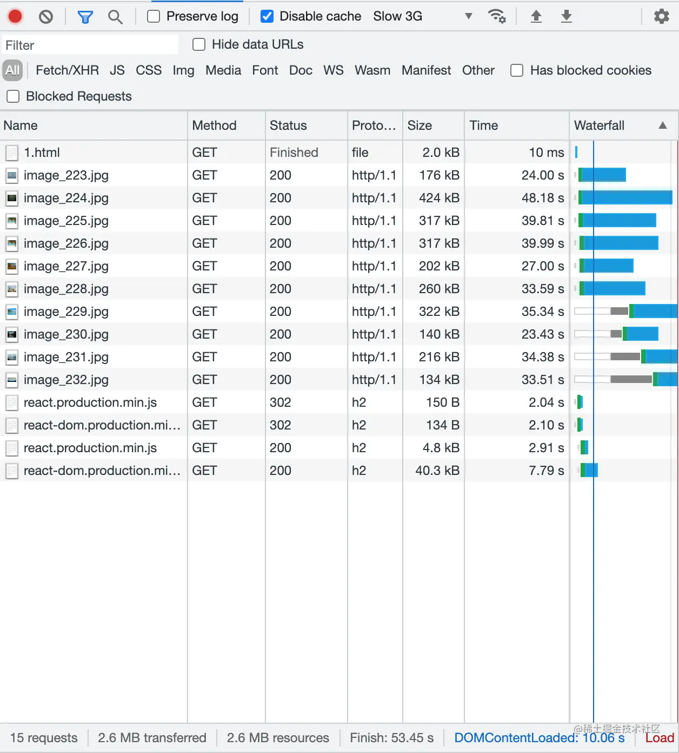
Task: Import a HAR file
Action: click(536, 16)
